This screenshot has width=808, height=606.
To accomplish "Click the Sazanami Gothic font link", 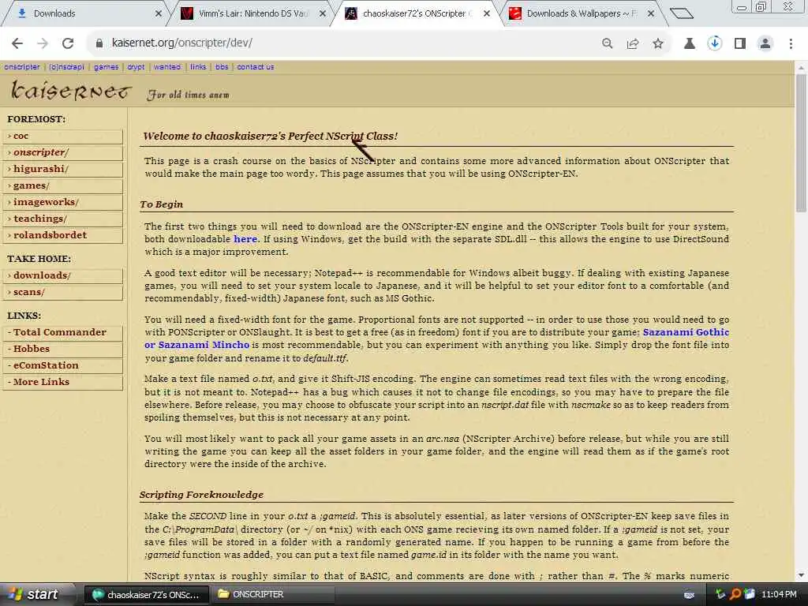I will pos(686,332).
